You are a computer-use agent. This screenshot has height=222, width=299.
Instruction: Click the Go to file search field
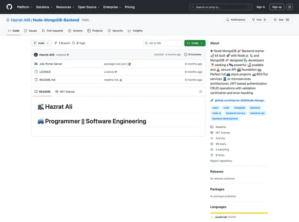coord(163,43)
